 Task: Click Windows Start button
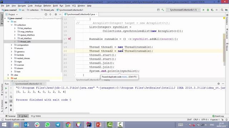pyautogui.click(x=4, y=125)
